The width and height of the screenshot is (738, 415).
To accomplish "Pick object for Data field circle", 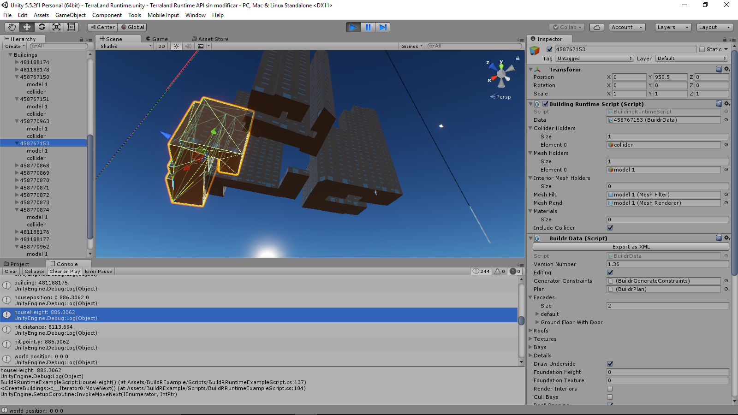I will [726, 120].
